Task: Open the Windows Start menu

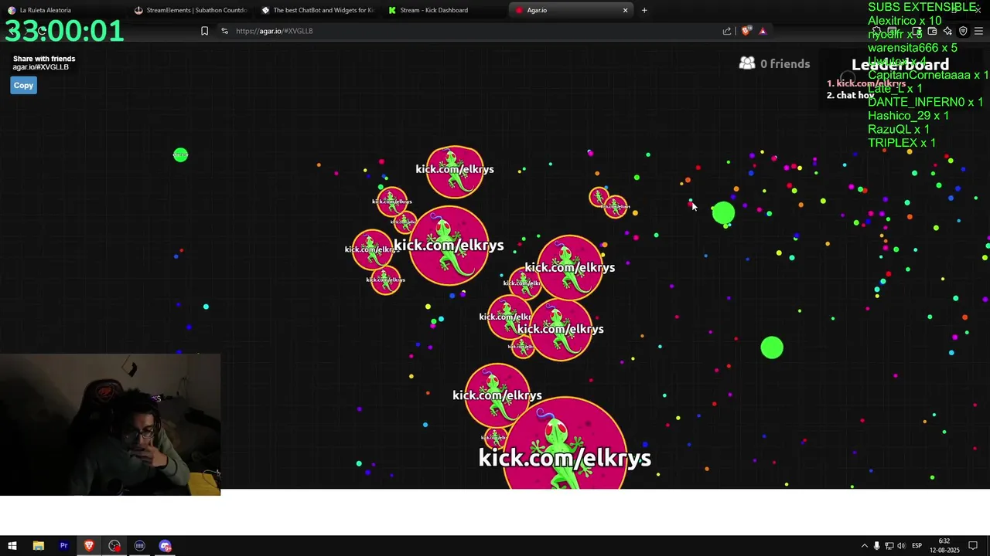Action: coord(12,546)
